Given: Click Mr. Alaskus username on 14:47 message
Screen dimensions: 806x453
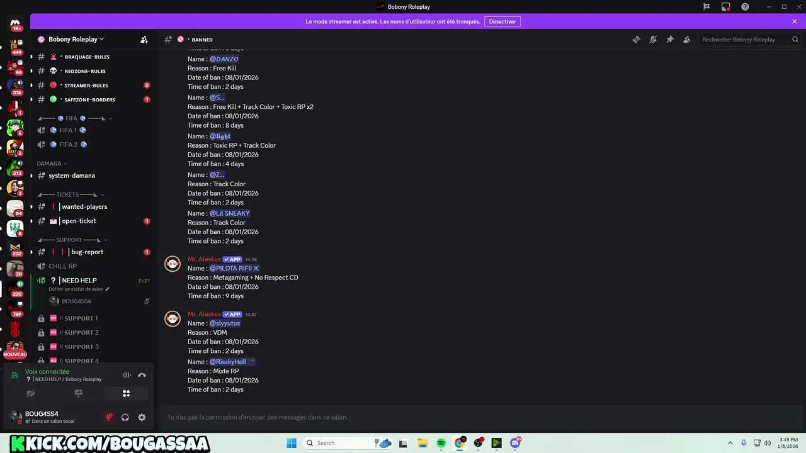Looking at the screenshot, I should pyautogui.click(x=204, y=314).
